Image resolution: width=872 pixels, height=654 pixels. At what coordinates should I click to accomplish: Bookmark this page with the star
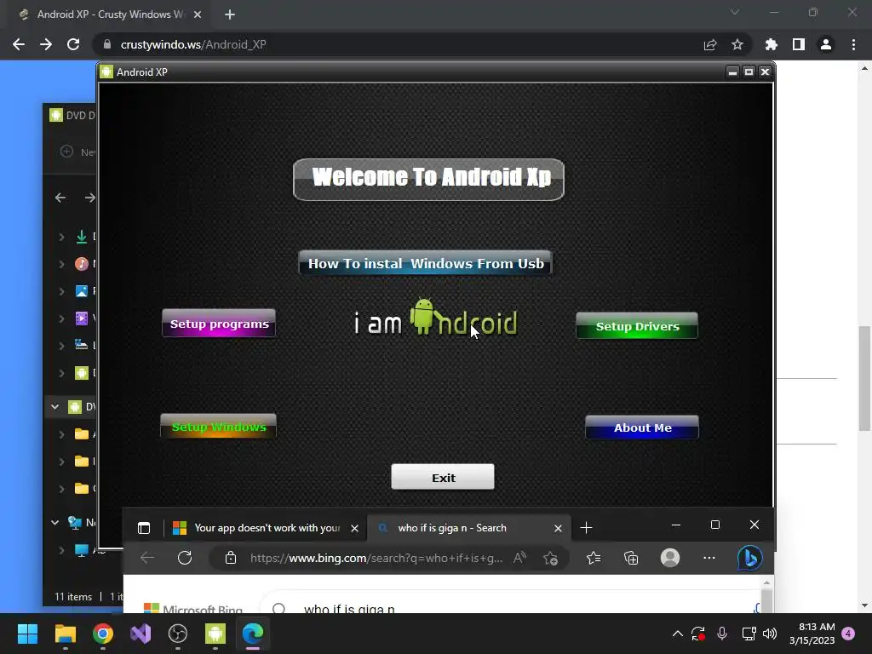[737, 44]
